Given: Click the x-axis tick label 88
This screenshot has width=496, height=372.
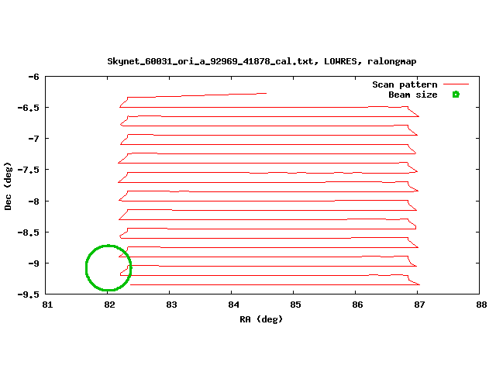Looking at the screenshot, I should coord(481,305).
